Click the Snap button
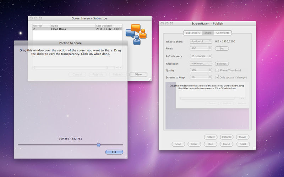Viewport: 284px width, 177px height. pyautogui.click(x=178, y=144)
